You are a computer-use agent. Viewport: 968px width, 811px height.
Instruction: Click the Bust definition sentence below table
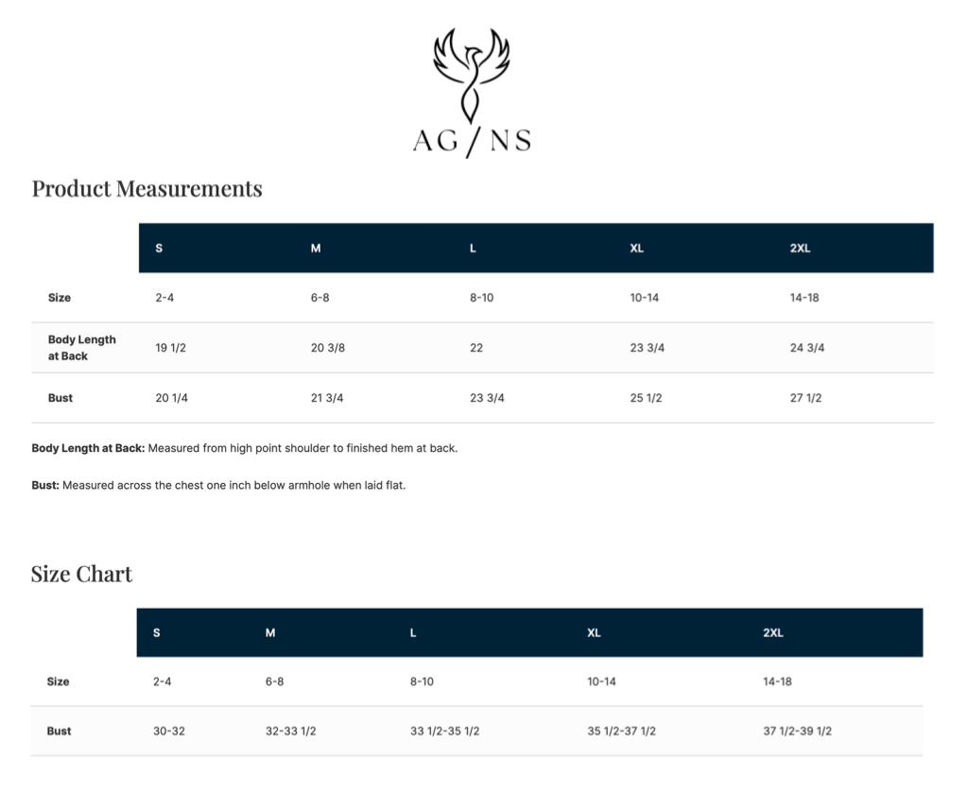218,486
